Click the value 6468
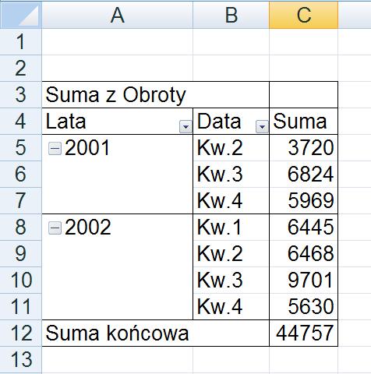 click(311, 253)
